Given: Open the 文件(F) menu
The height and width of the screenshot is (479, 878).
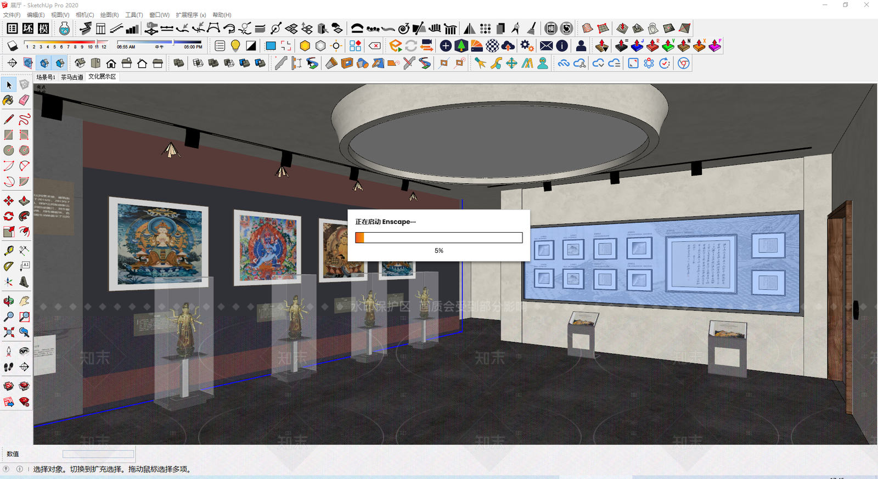Looking at the screenshot, I should click(12, 15).
